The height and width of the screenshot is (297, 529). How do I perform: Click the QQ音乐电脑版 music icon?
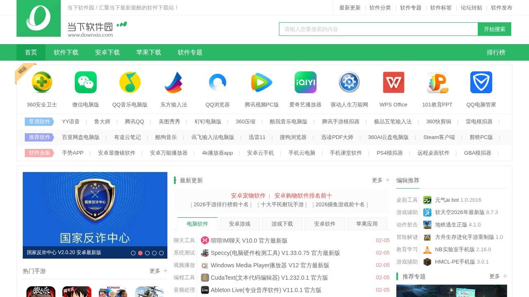pyautogui.click(x=129, y=82)
